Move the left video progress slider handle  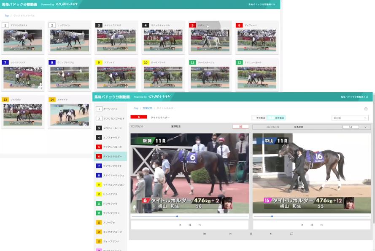point(177,216)
